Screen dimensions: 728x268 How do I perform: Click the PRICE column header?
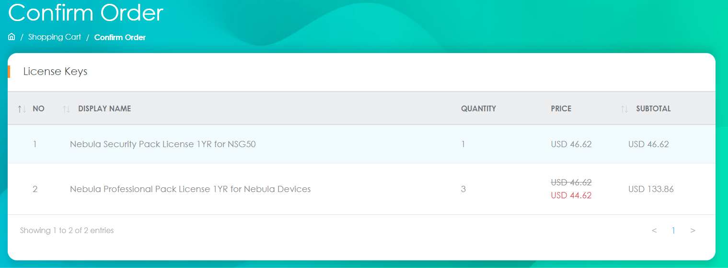pos(561,108)
